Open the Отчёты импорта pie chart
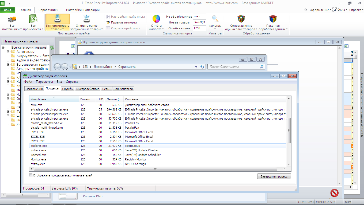 click(x=156, y=19)
